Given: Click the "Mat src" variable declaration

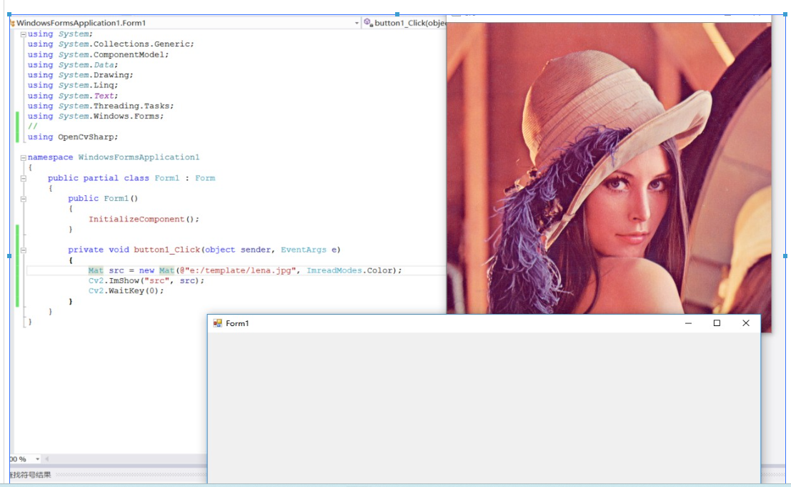Looking at the screenshot, I should click(x=106, y=270).
